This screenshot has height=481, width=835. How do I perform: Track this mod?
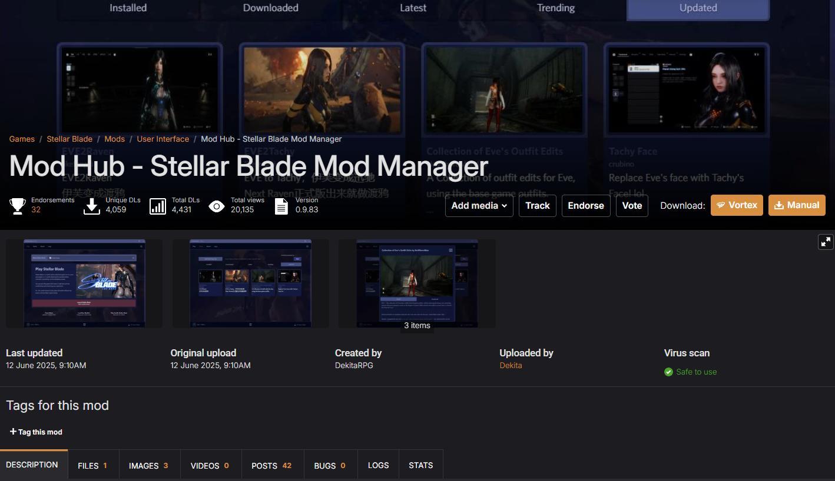[537, 205]
